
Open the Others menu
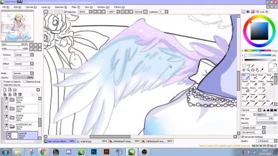[119, 7]
